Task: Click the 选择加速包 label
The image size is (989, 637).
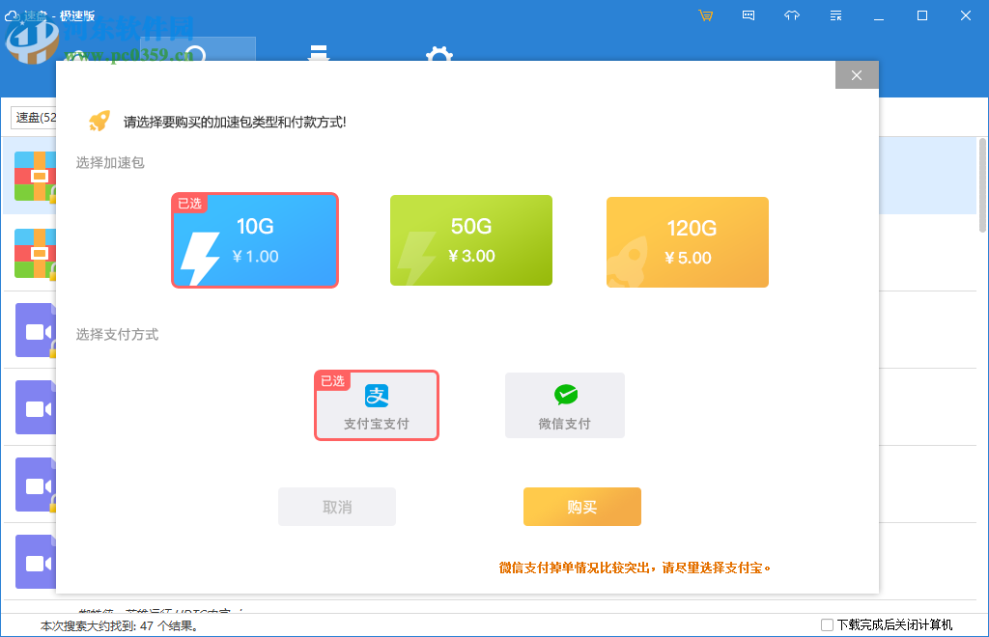Action: coord(110,162)
